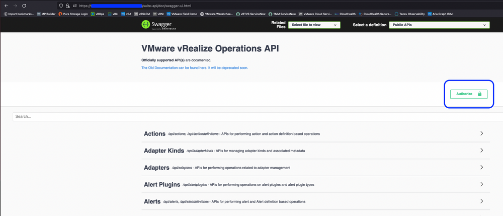Viewport: 503px width, 216px height.
Task: Click the lock icon in Authorize button
Action: coord(479,94)
